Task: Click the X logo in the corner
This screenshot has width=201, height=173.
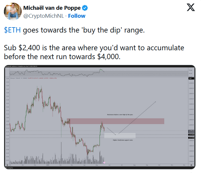Action: pos(191,7)
